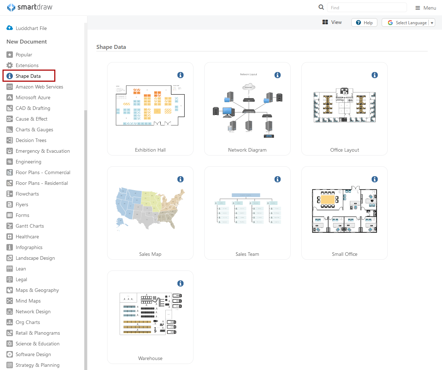Click the info icon on Network Diagram card
The image size is (442, 370).
pyautogui.click(x=277, y=75)
